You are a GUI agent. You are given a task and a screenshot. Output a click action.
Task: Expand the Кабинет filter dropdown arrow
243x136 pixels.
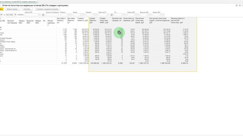point(68,15)
